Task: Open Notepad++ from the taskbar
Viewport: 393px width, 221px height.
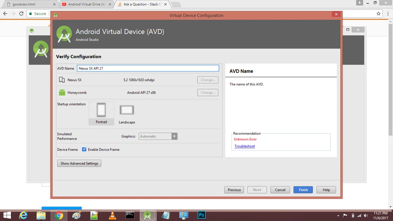Action: click(94, 215)
